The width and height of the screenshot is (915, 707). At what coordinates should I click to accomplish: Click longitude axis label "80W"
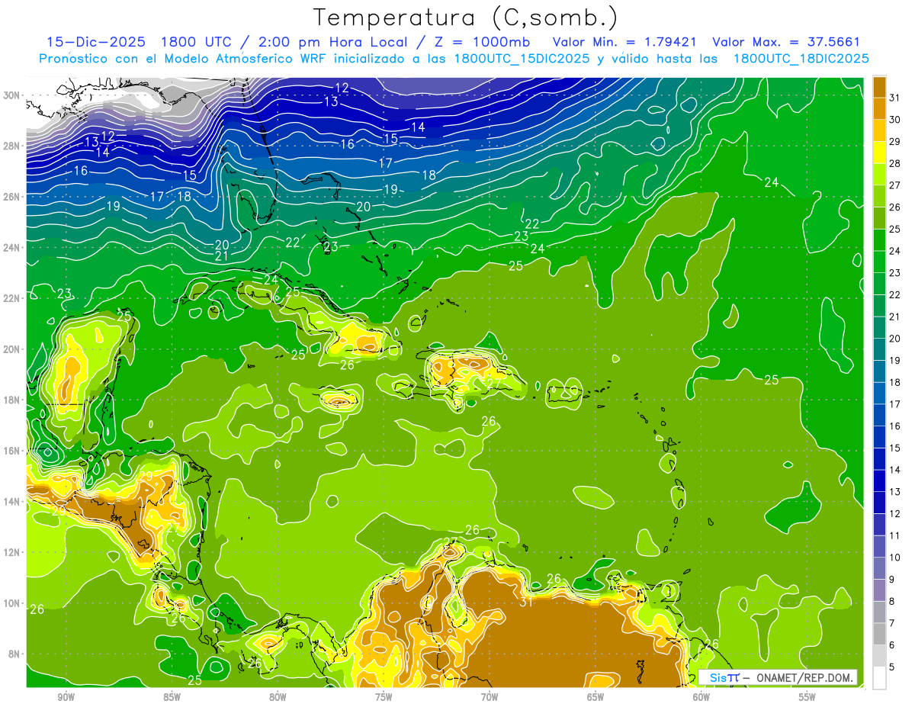coord(278,697)
